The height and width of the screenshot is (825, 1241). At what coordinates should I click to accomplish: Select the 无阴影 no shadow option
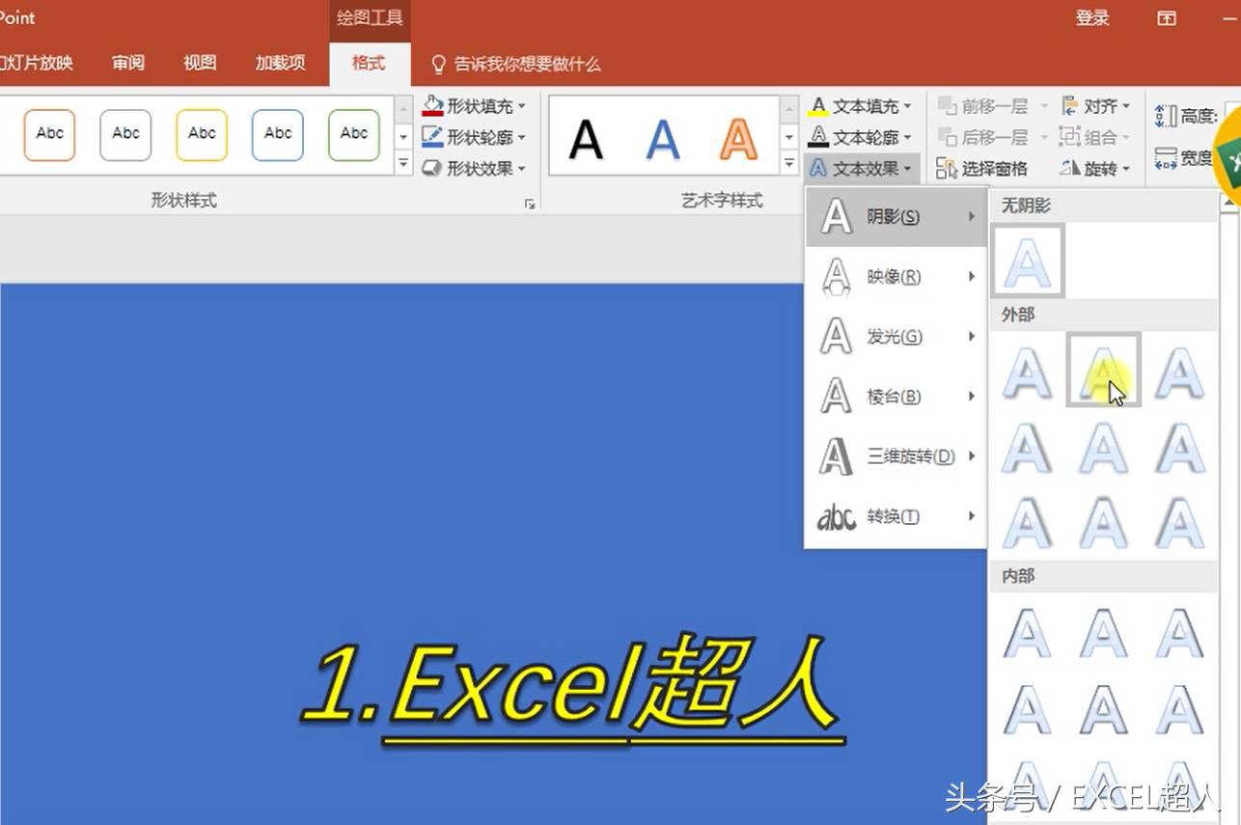pos(1028,261)
